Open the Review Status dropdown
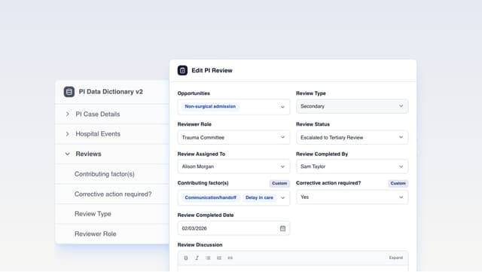482x272 pixels. click(352, 137)
